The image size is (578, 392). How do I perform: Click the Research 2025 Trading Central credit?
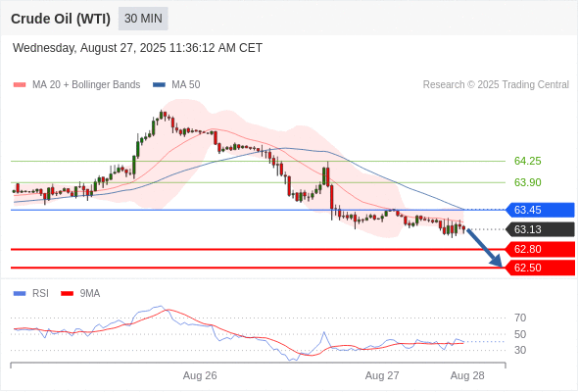pos(496,85)
